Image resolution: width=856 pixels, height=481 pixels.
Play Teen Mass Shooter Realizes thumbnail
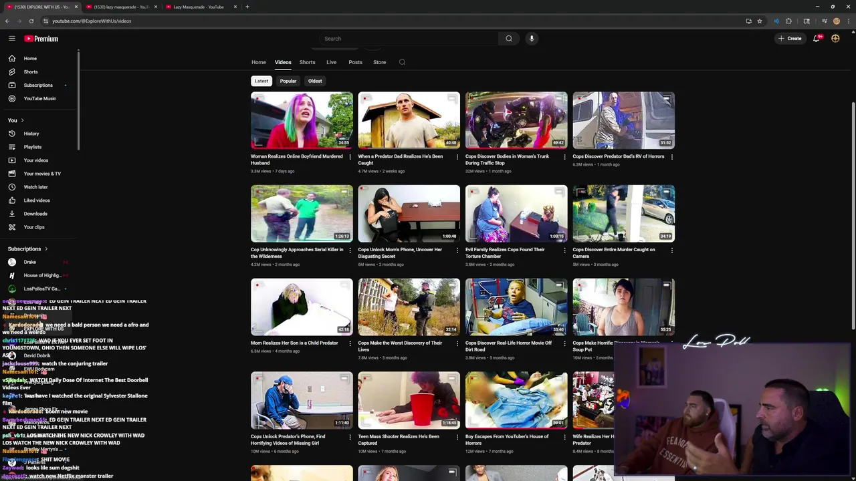point(409,400)
